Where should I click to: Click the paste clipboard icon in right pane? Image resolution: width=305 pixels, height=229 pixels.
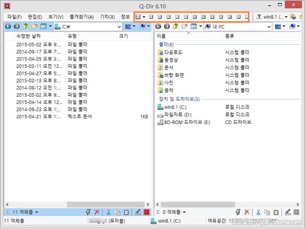(x=276, y=212)
